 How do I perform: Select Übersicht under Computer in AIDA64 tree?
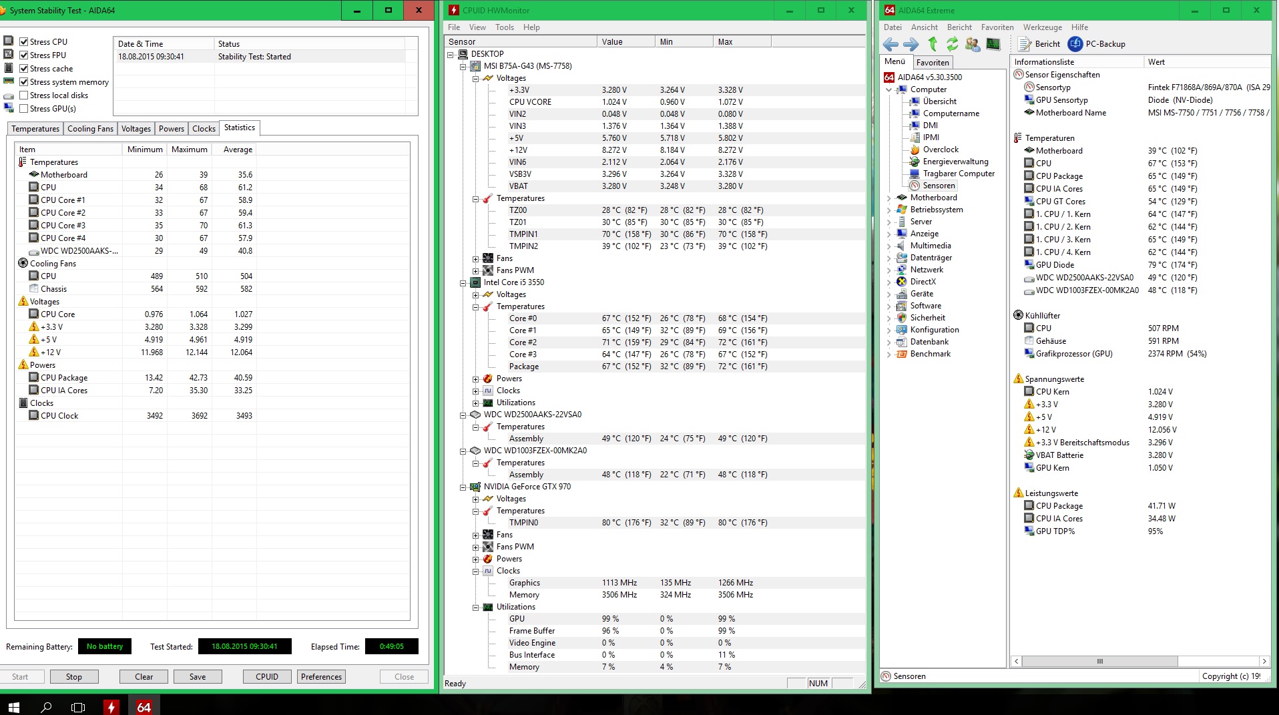pos(939,101)
